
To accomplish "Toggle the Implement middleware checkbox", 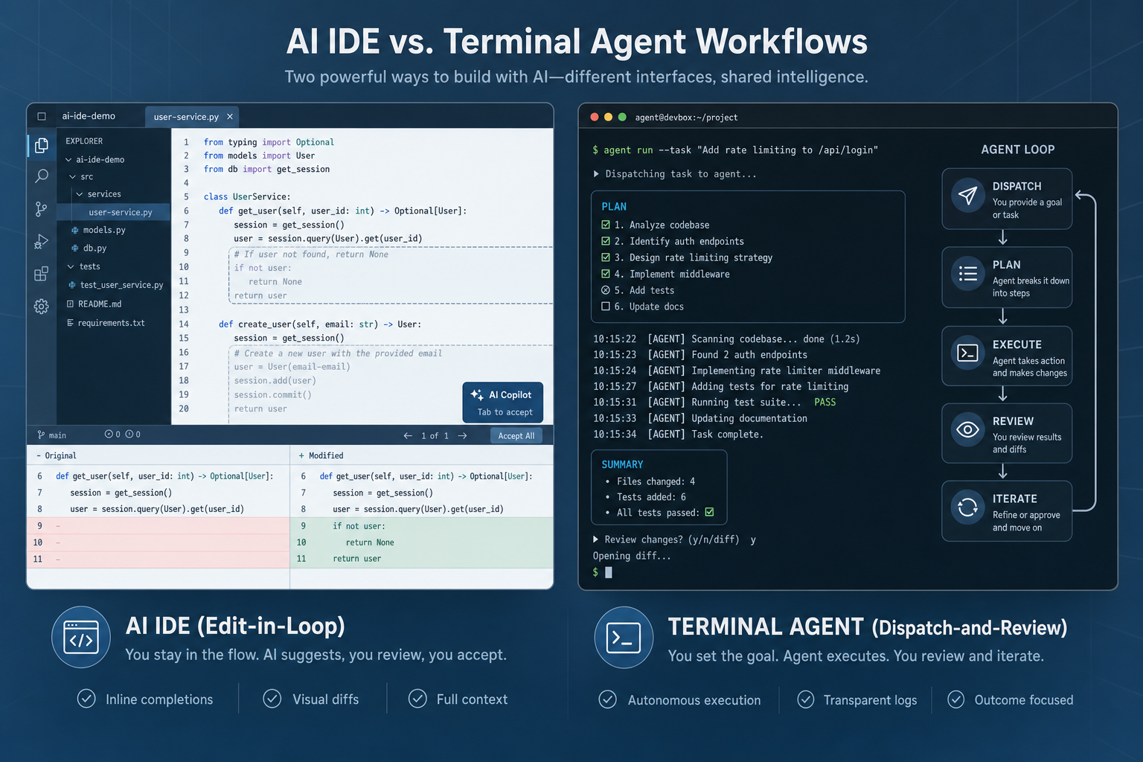I will (x=606, y=274).
